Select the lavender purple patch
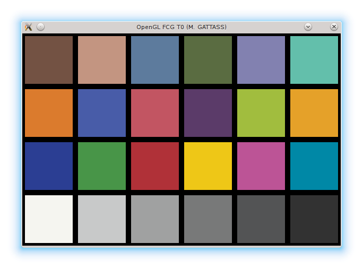Viewport: 363px width, 269px height. (261, 60)
